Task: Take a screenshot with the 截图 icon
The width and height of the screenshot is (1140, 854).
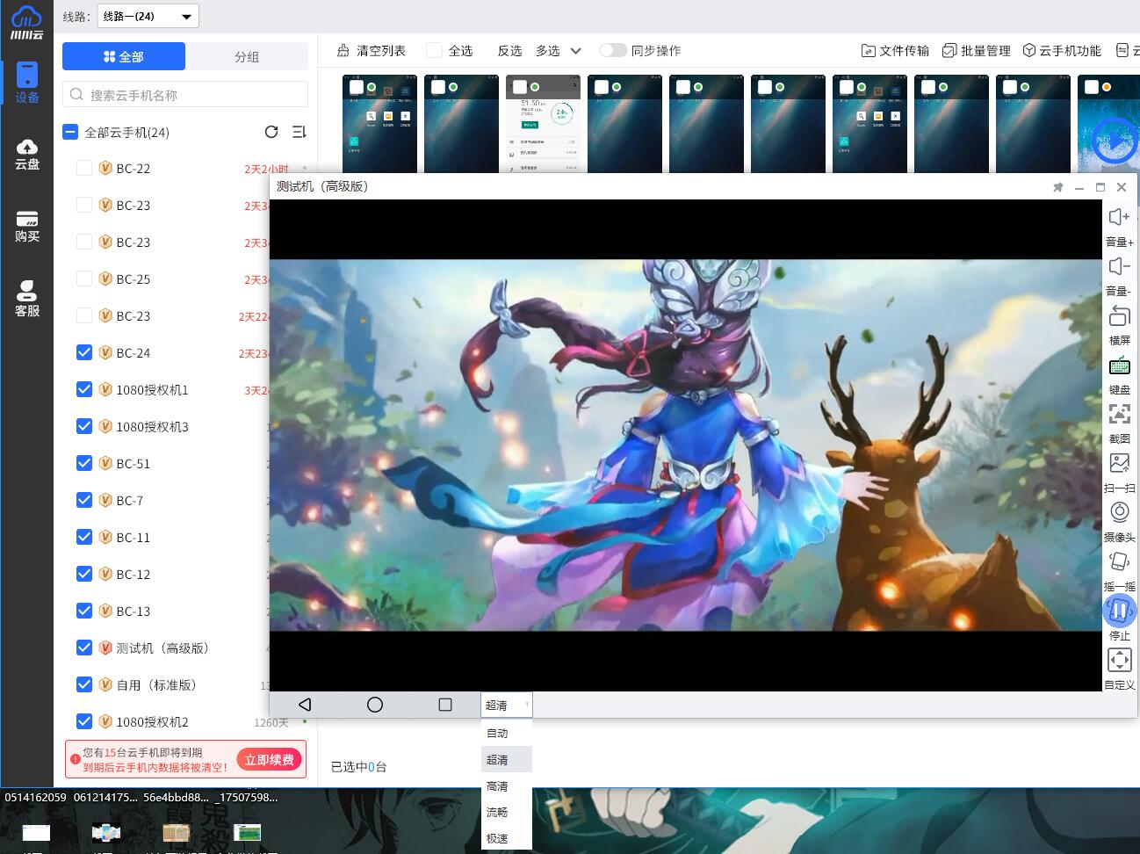Action: [x=1119, y=415]
